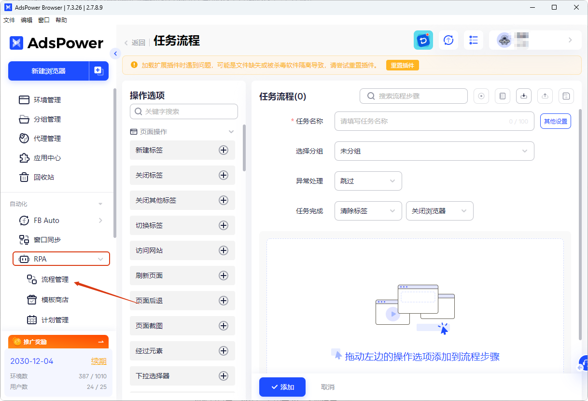Click the export (upload) icon in task toolbar

[x=545, y=96]
